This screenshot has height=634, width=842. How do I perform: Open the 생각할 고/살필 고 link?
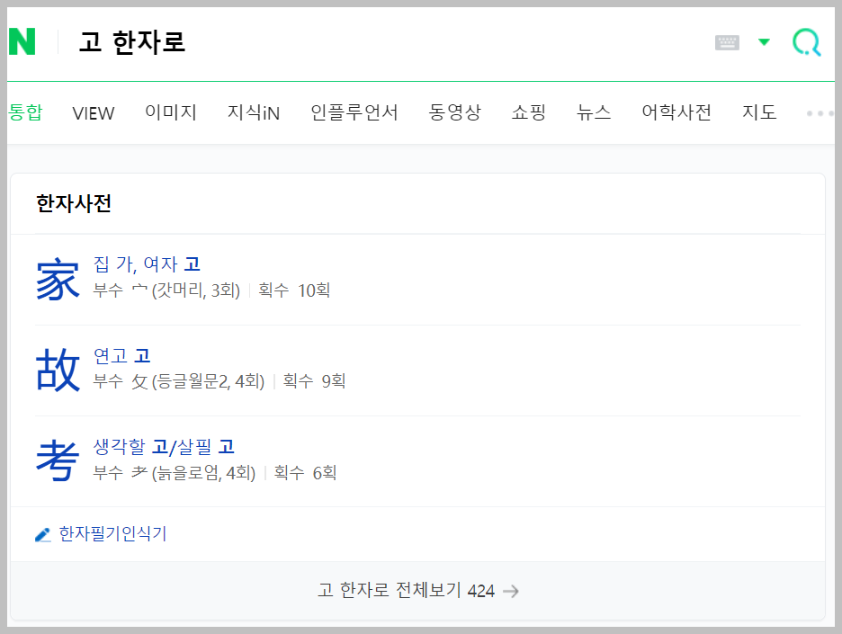(164, 447)
